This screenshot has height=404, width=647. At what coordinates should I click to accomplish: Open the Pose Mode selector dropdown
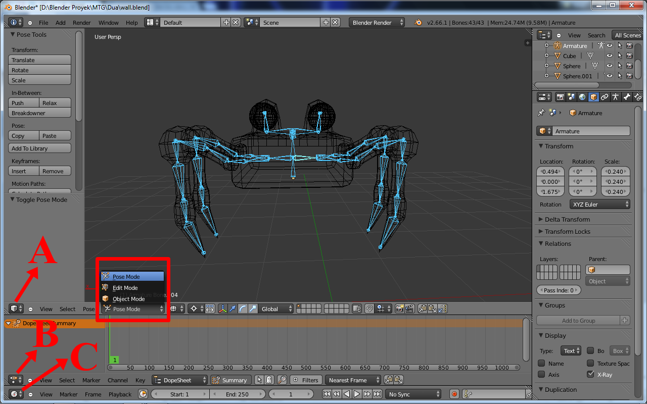133,309
